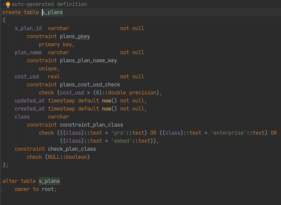Click 'varchar' on the plan_name line
Image resolution: width=281 pixels, height=205 pixels.
(x=59, y=52)
